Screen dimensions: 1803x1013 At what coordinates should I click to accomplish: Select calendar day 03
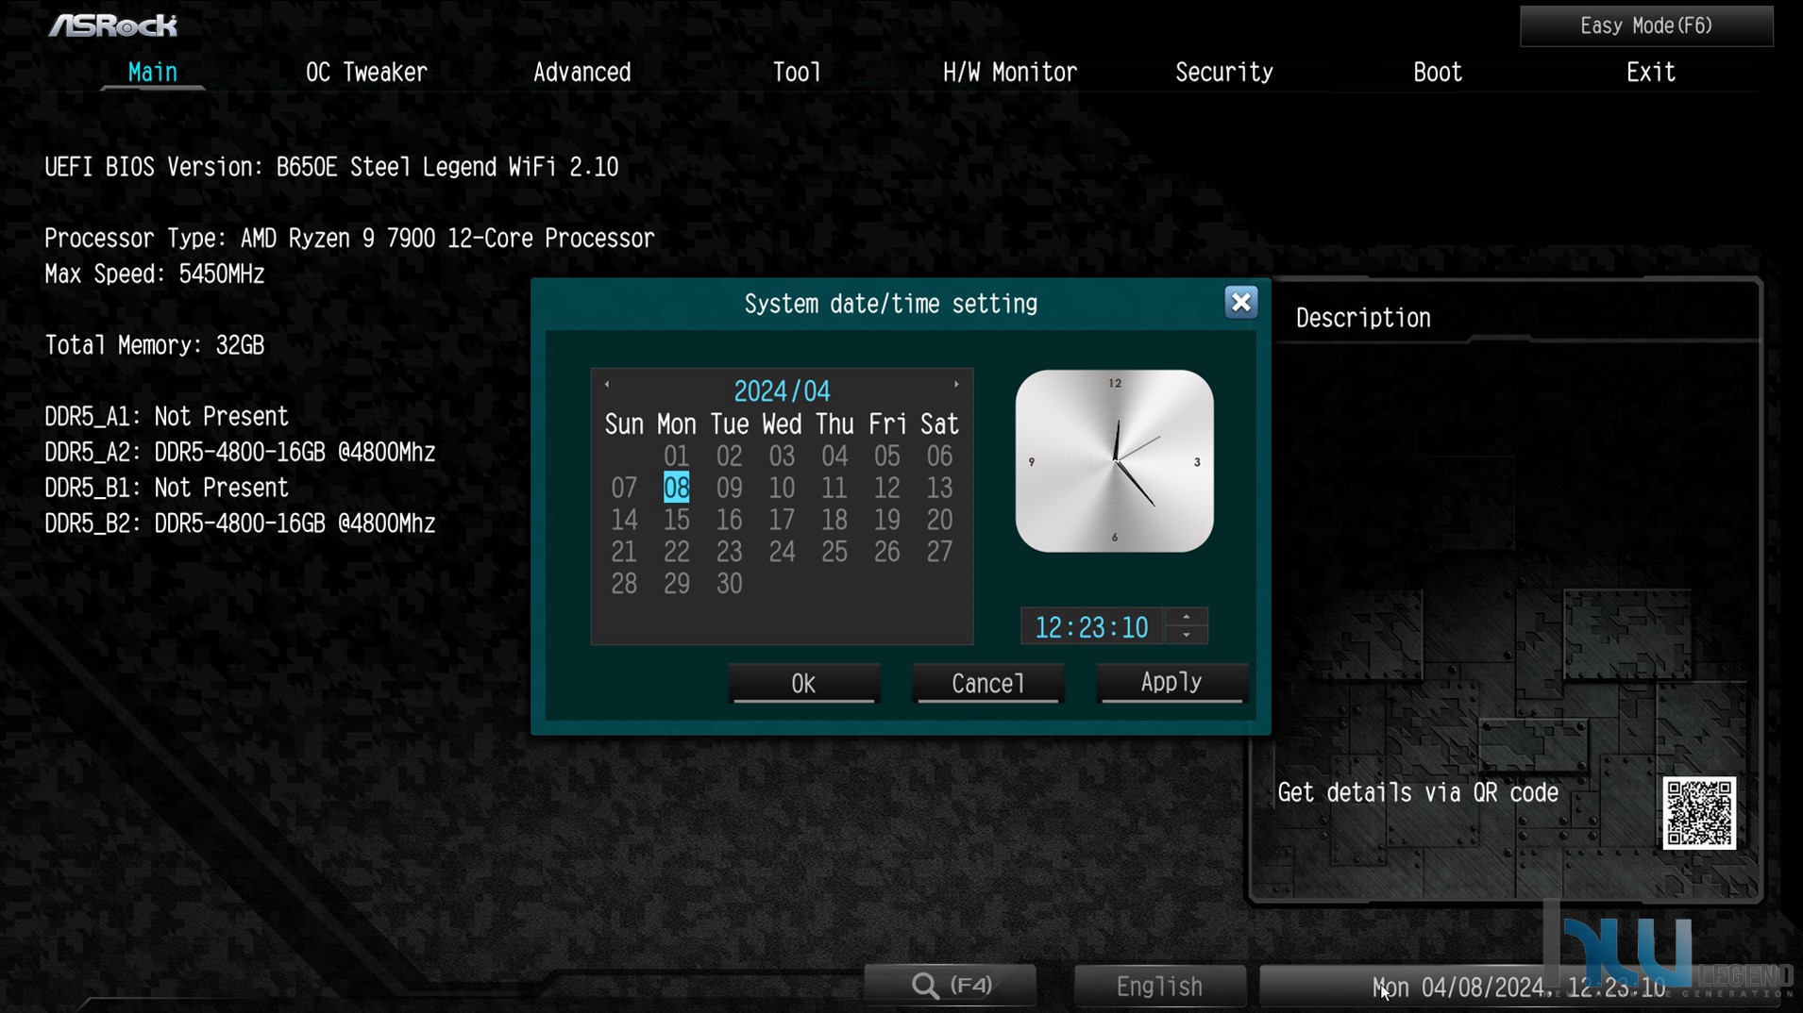(782, 457)
